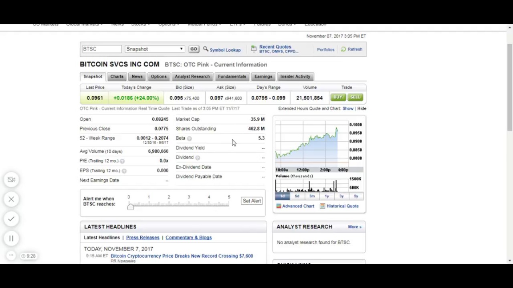513x288 pixels.
Task: Click the Historical Quote calendar icon
Action: pos(322,206)
